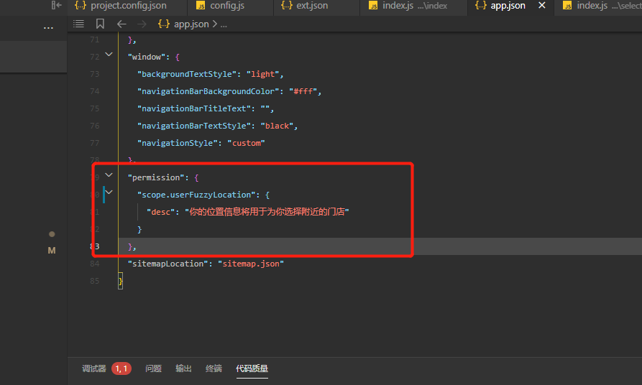The height and width of the screenshot is (385, 642).
Task: Open the 输出 output tab
Action: [x=183, y=368]
